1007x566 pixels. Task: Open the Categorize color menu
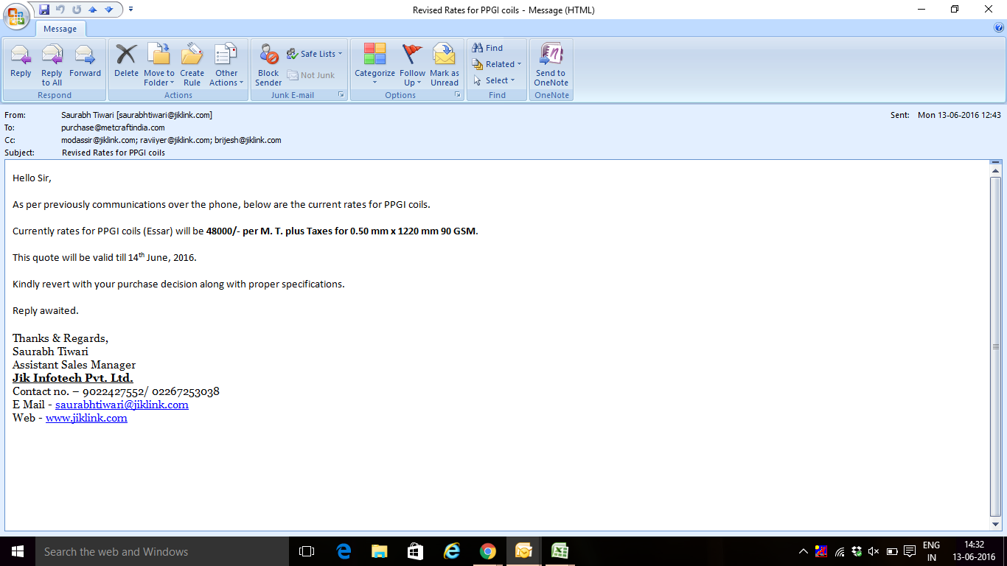[x=374, y=78]
